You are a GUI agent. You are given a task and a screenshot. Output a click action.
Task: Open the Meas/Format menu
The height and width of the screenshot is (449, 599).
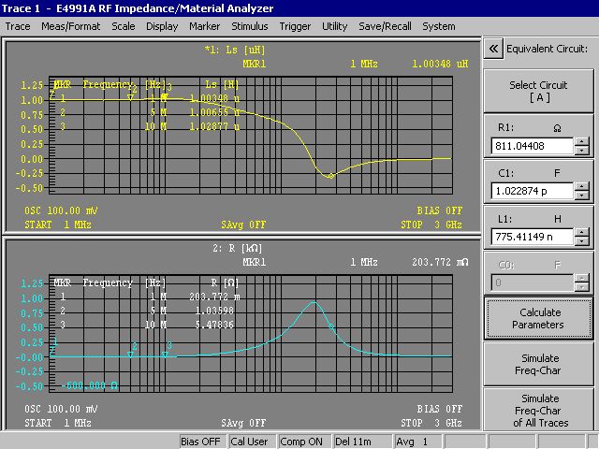[x=70, y=26]
